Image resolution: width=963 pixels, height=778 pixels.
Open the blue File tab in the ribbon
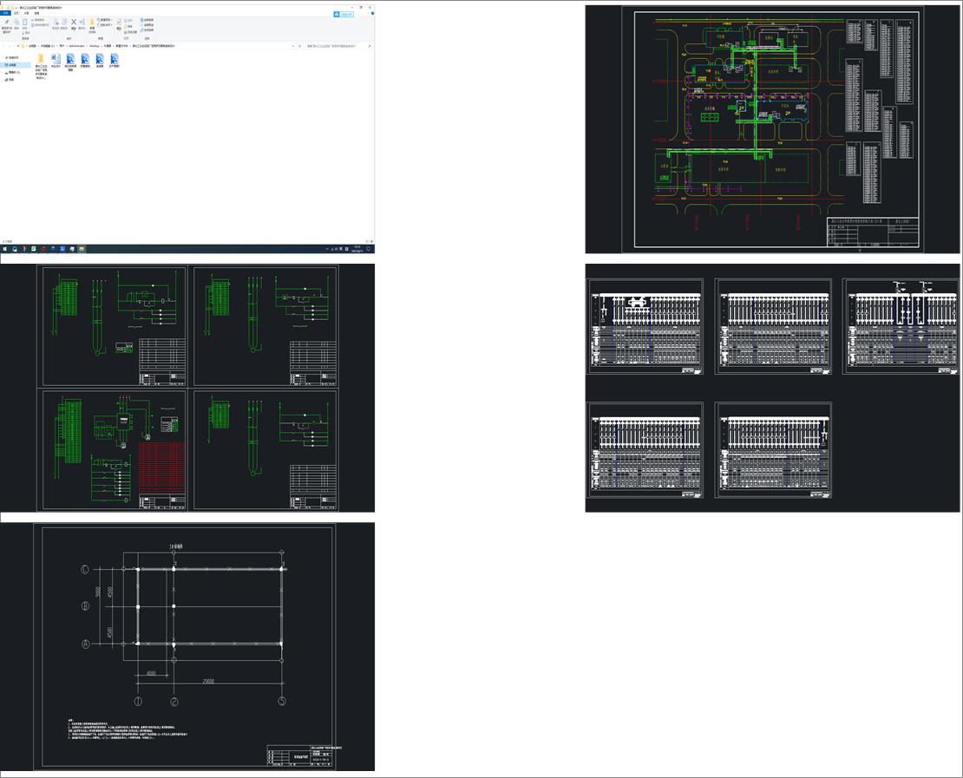coord(4,13)
